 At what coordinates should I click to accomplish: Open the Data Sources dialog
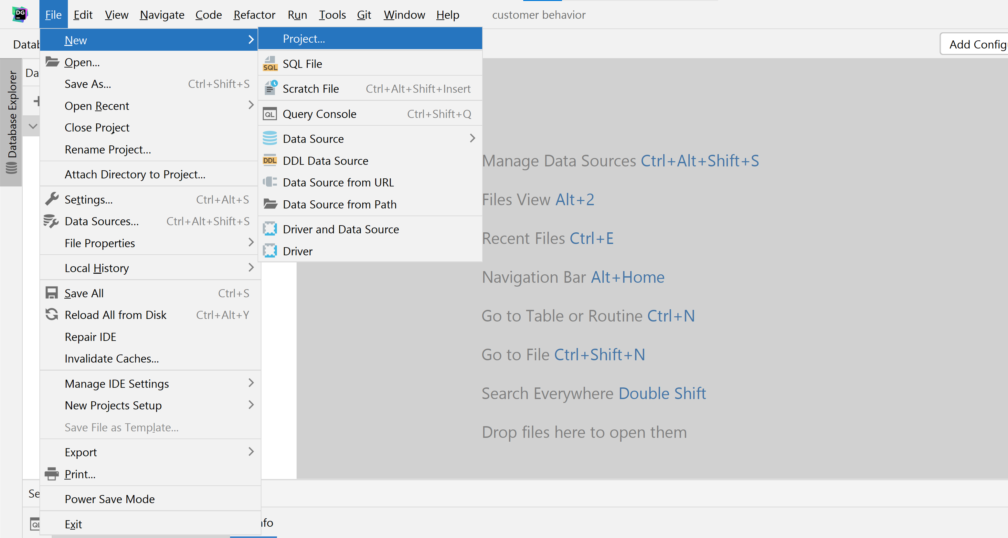coord(101,221)
